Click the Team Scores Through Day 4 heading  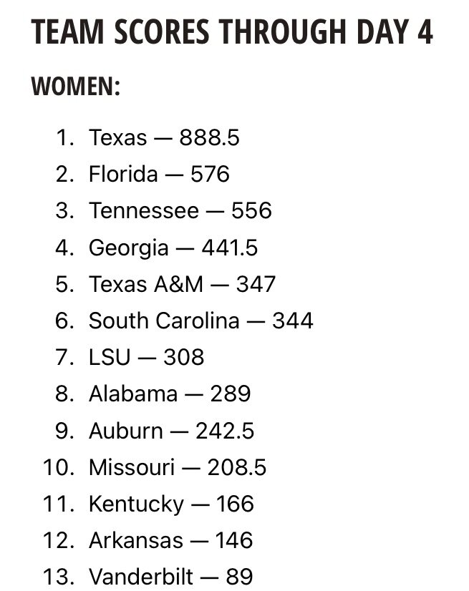pyautogui.click(x=232, y=31)
